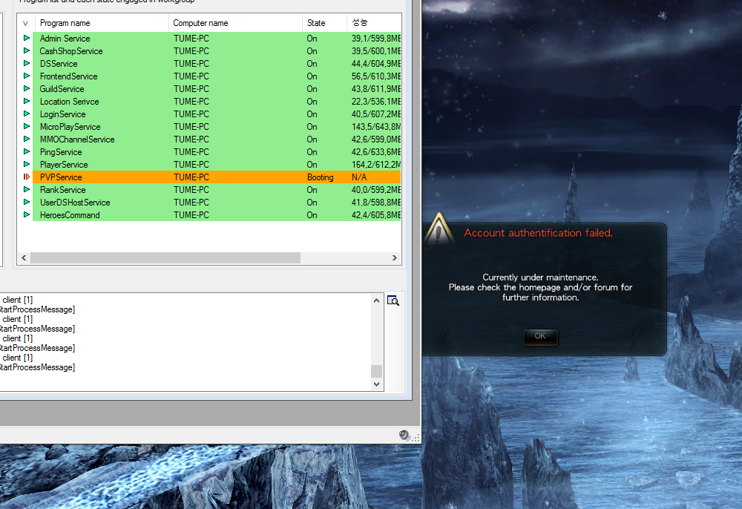Sort by the Computer name column header

point(235,23)
